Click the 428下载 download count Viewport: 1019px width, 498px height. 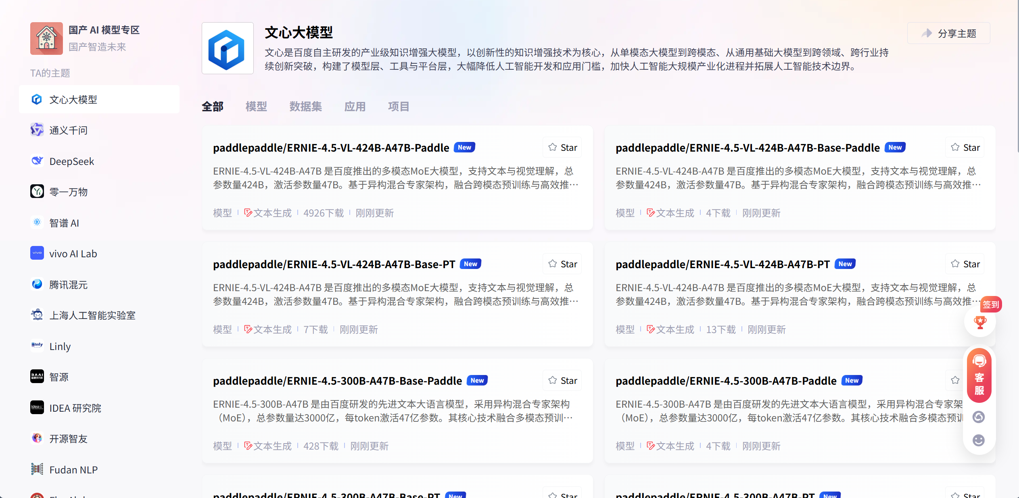click(321, 446)
